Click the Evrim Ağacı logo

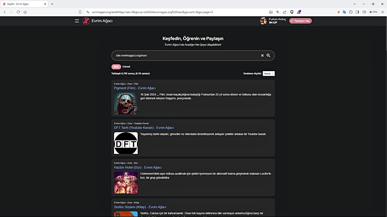(x=98, y=21)
